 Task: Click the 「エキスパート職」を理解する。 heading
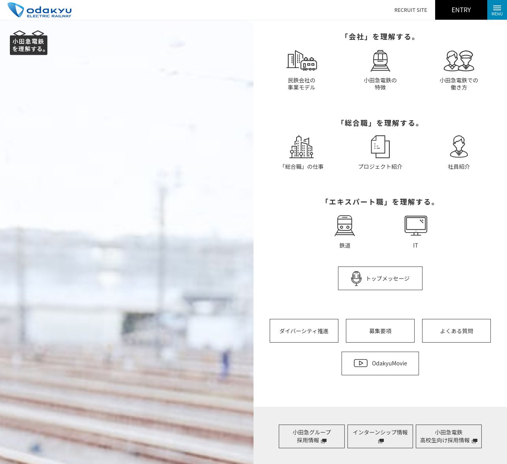coord(380,202)
